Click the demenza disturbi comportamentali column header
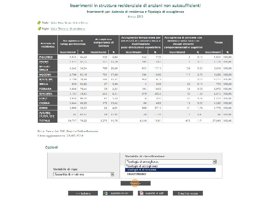This screenshot has height=202, width=270. point(183,42)
